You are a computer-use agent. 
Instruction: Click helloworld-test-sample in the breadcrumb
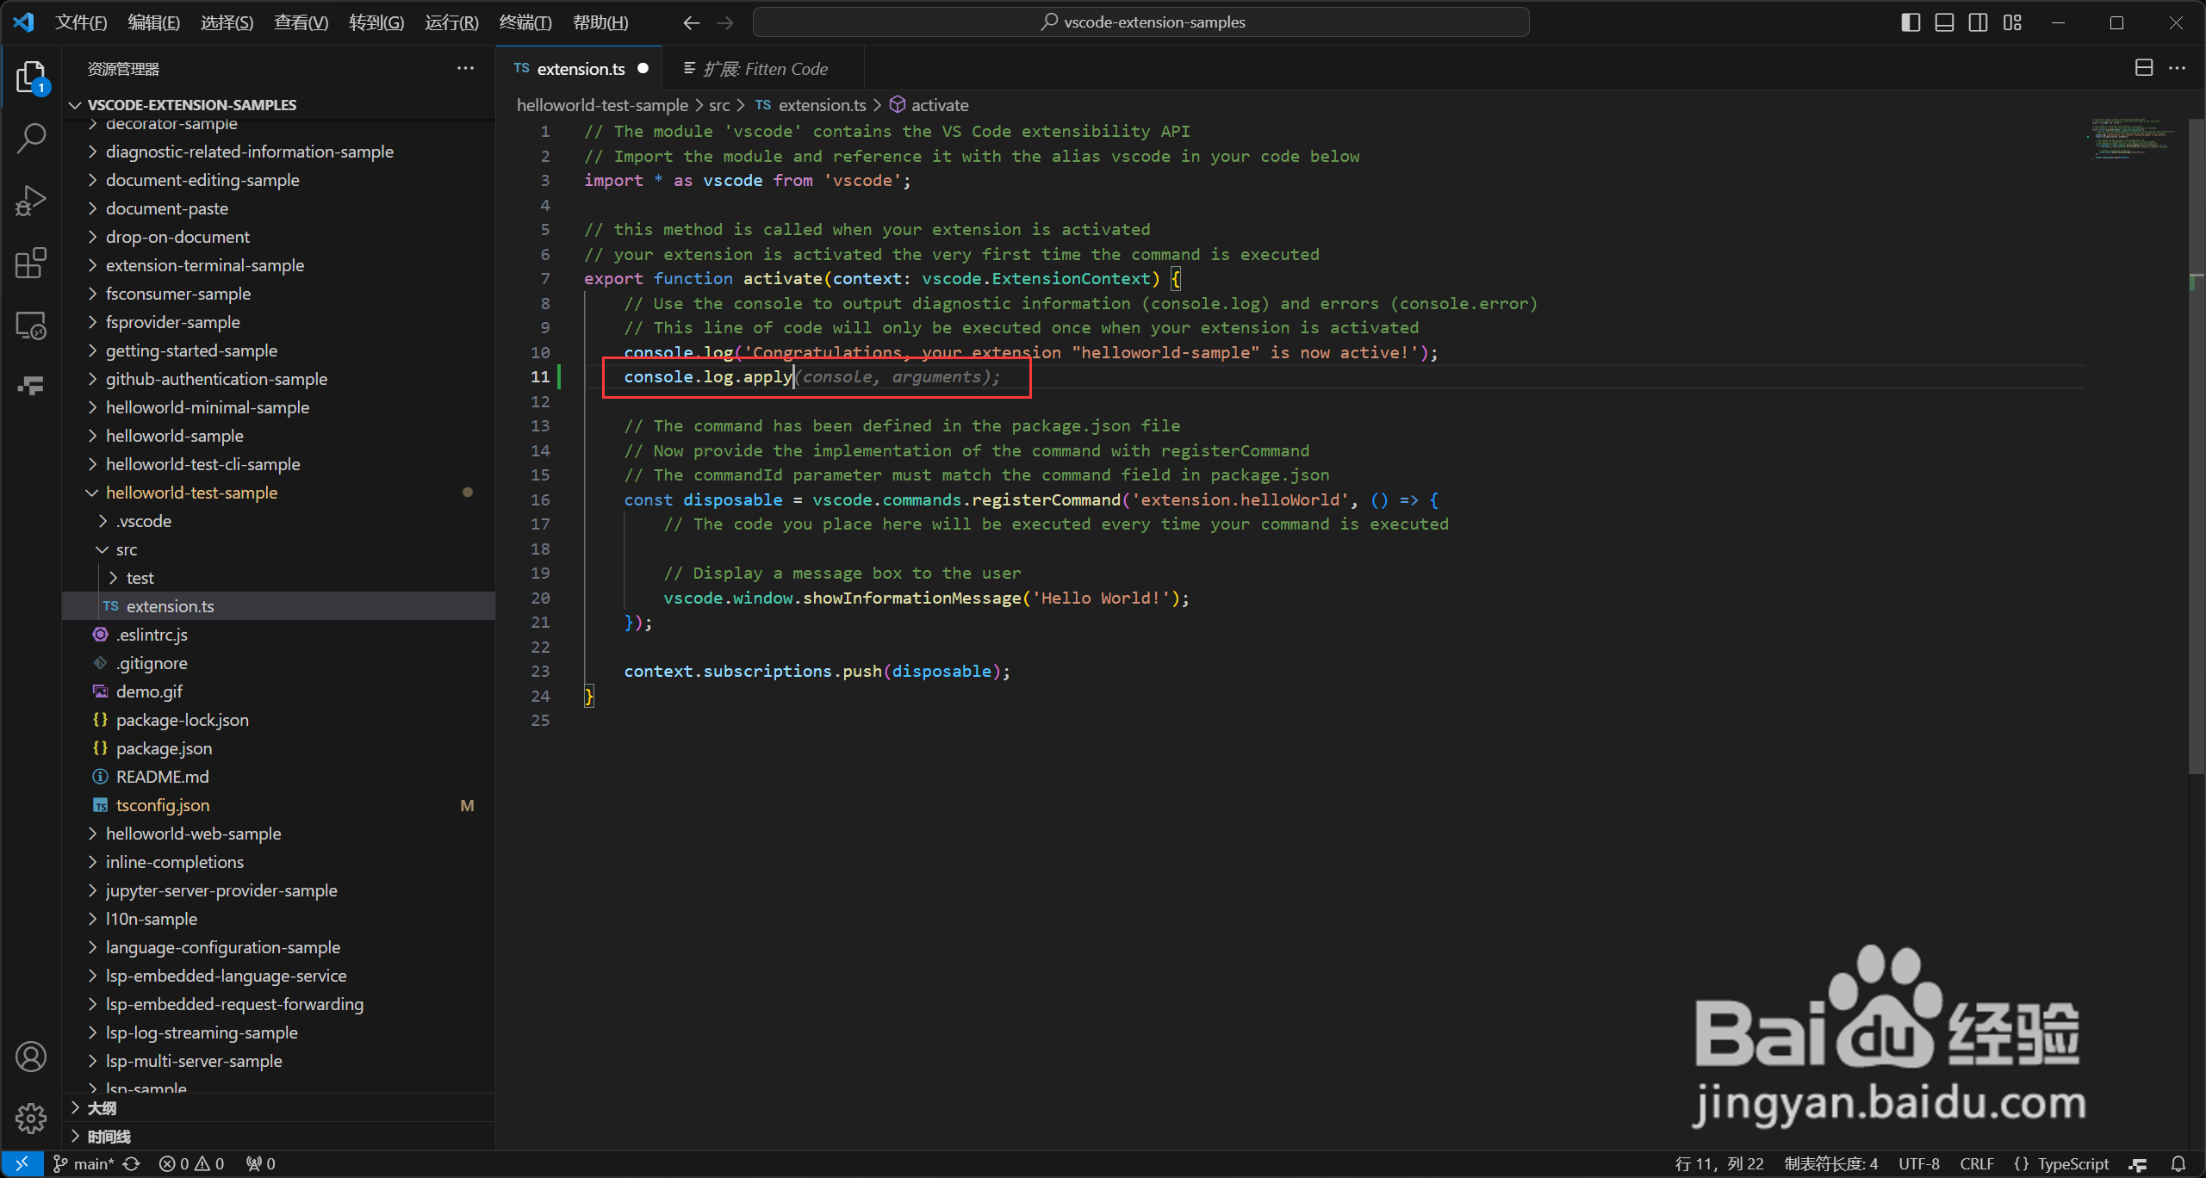[x=602, y=105]
